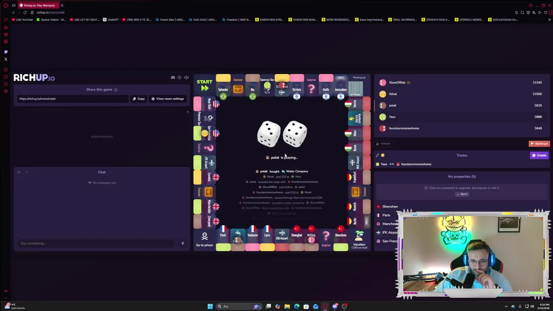The image size is (553, 311).
Task: Select the START corner tile
Action: [x=204, y=86]
